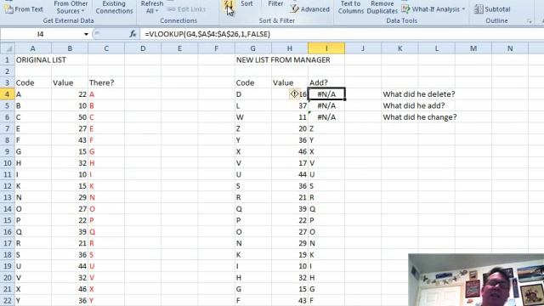544x306 pixels.
Task: Select the There? header cell
Action: (105, 82)
